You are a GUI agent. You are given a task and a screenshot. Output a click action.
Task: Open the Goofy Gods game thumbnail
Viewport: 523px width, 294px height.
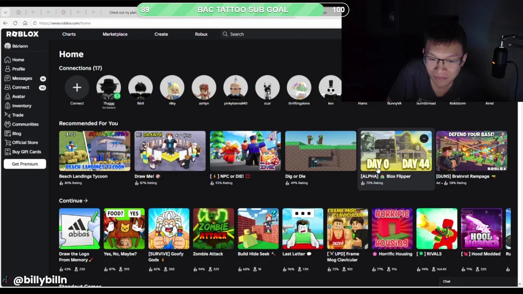tap(169, 229)
